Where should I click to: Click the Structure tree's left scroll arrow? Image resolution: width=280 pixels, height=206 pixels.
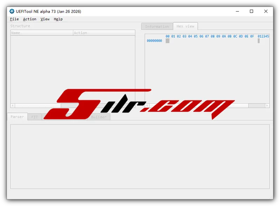pos(13,105)
